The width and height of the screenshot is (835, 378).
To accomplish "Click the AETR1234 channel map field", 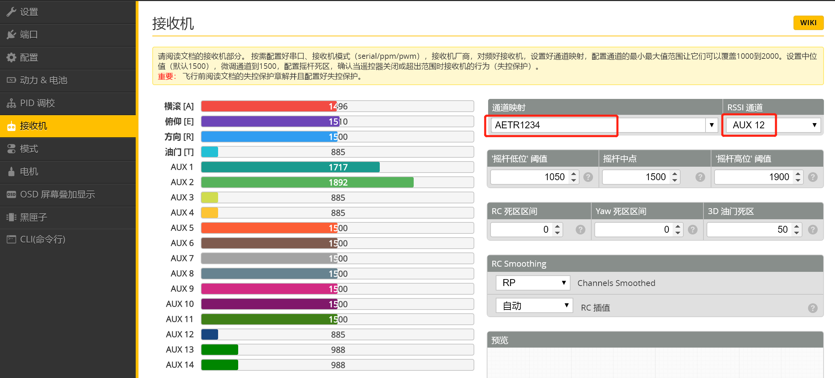I will [x=553, y=125].
